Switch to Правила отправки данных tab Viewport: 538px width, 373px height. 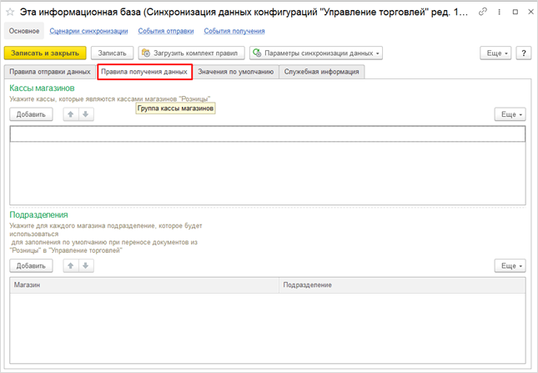(x=50, y=72)
